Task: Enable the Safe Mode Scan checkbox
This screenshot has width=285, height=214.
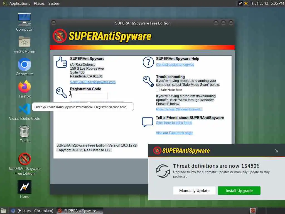Action: click(x=158, y=90)
